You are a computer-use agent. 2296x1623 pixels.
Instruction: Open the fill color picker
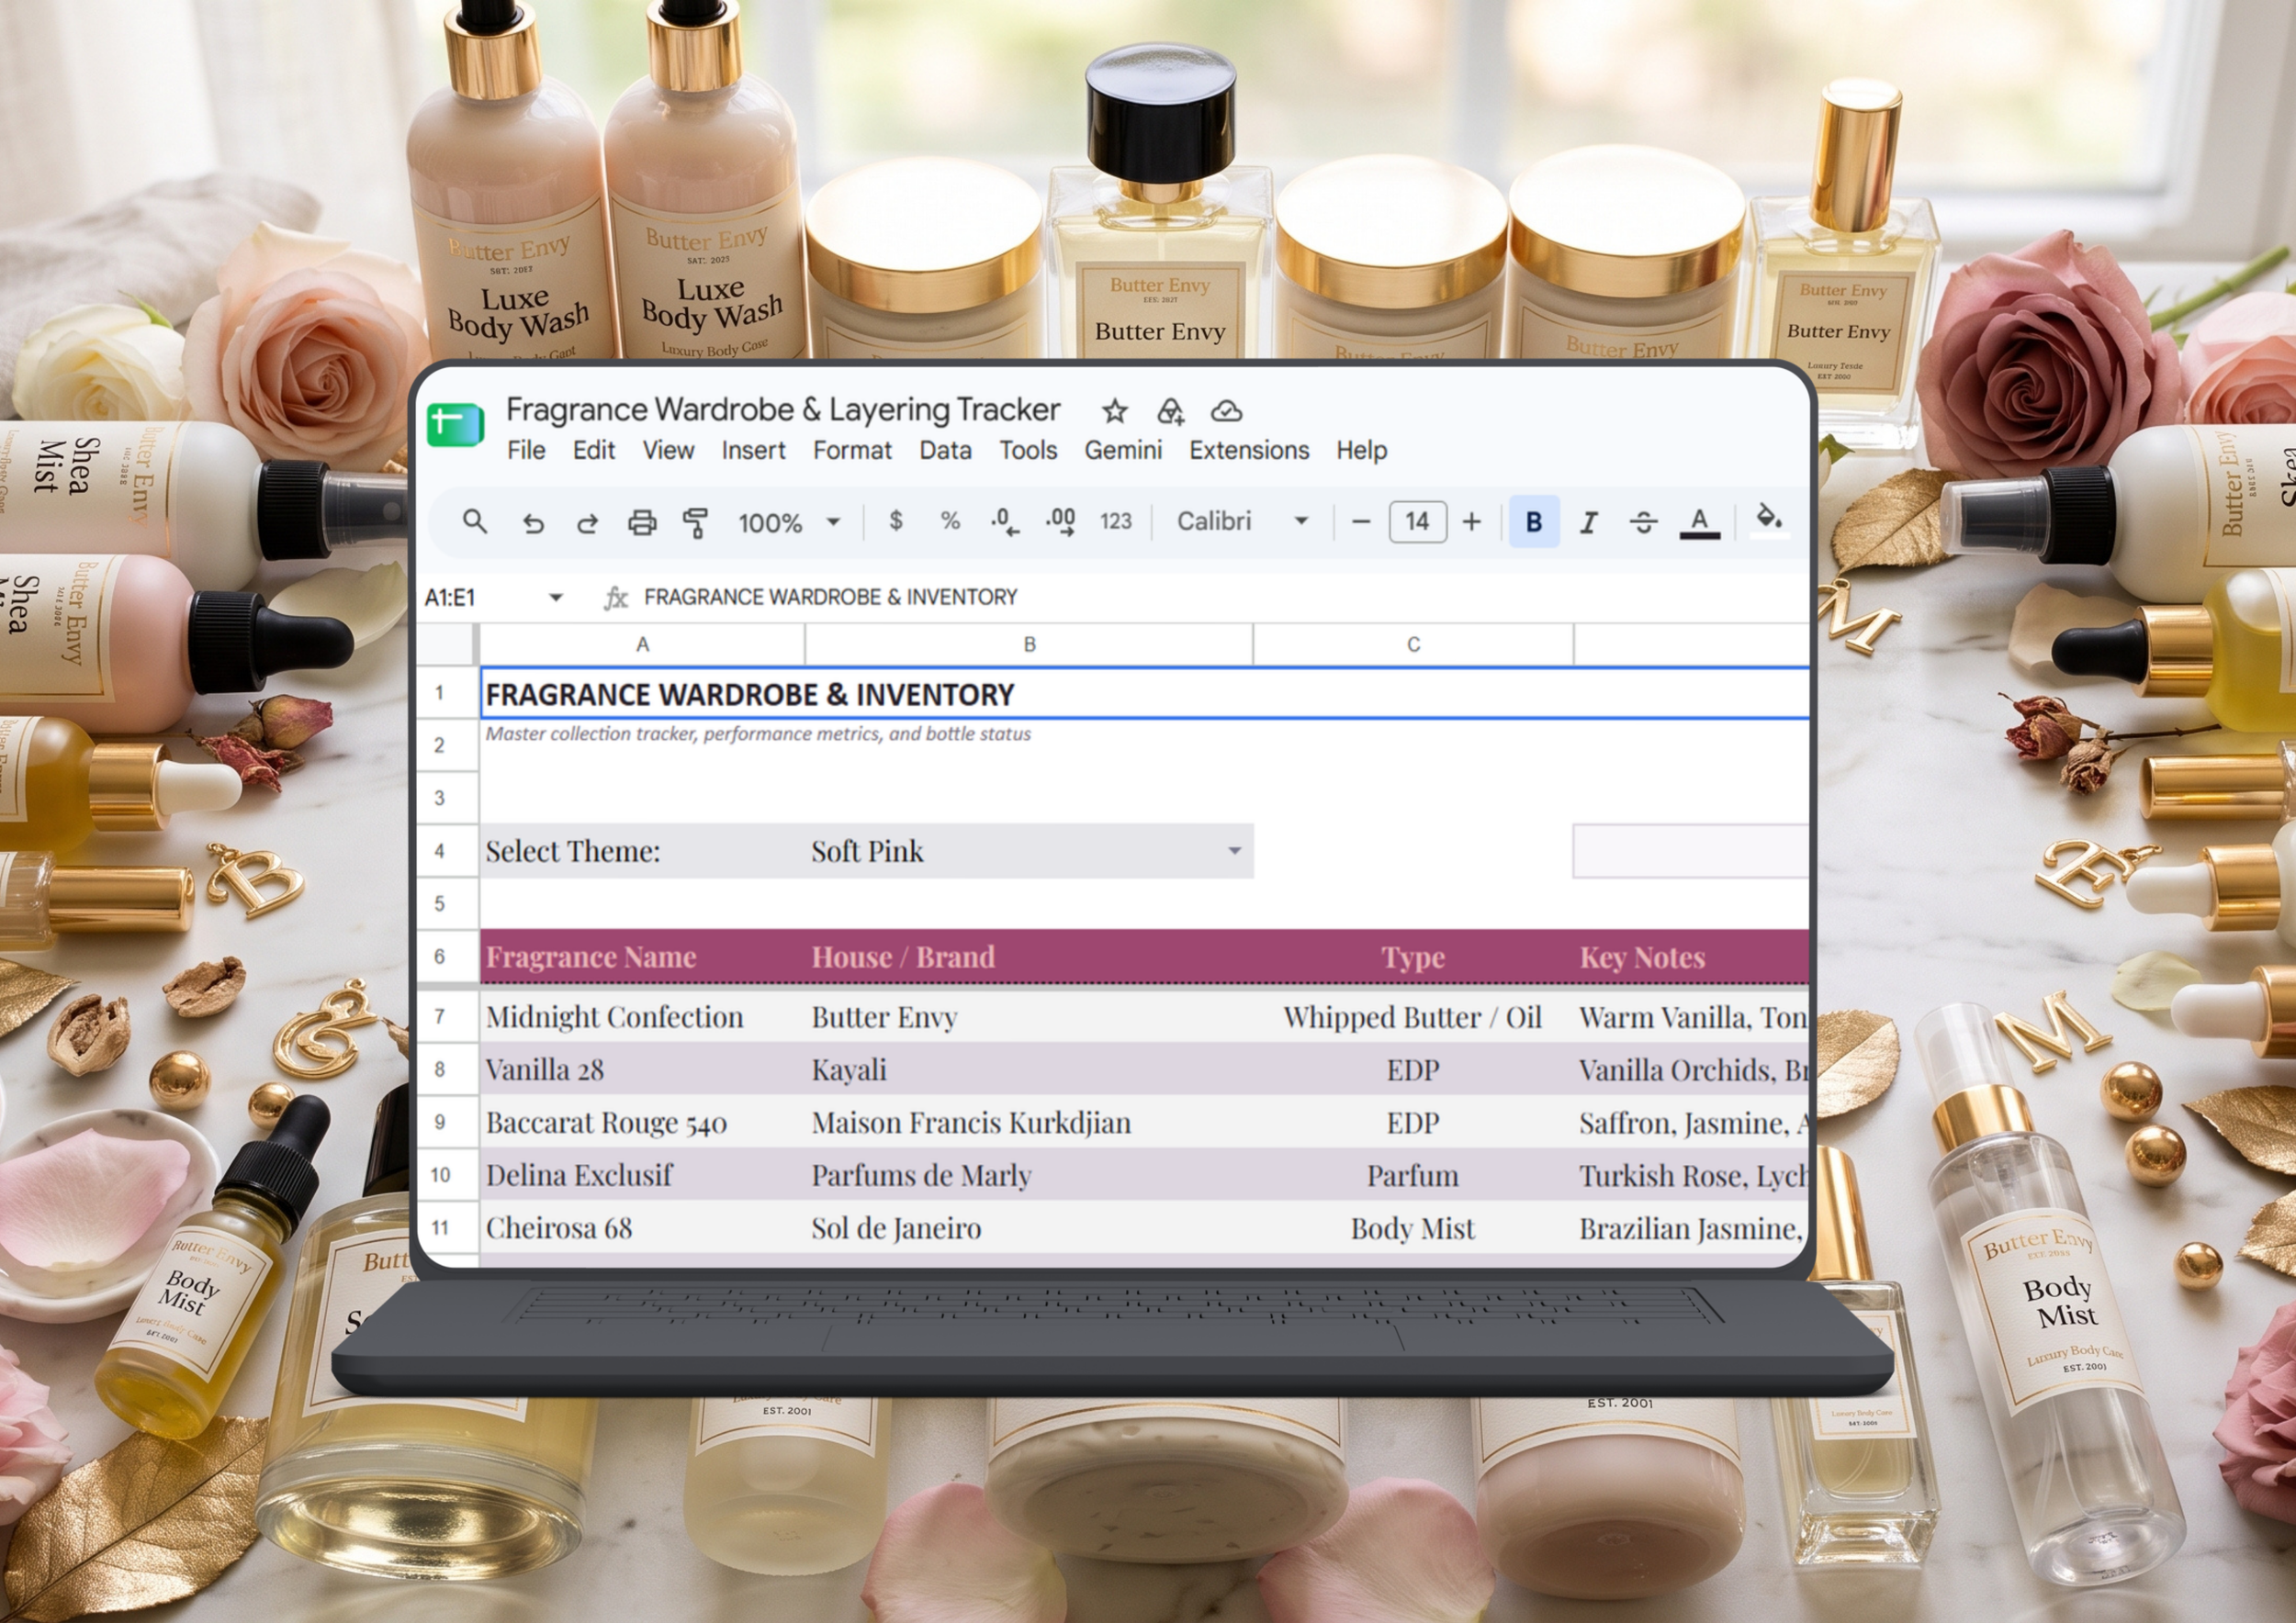point(1769,520)
